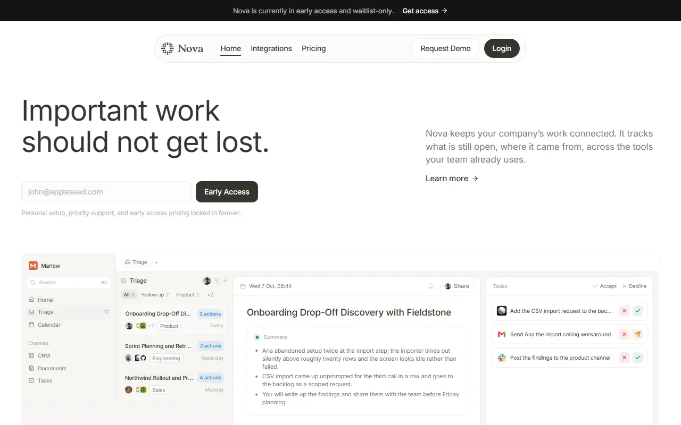This screenshot has height=425, width=681.
Task: Expand the +2 more filters
Action: (x=210, y=295)
